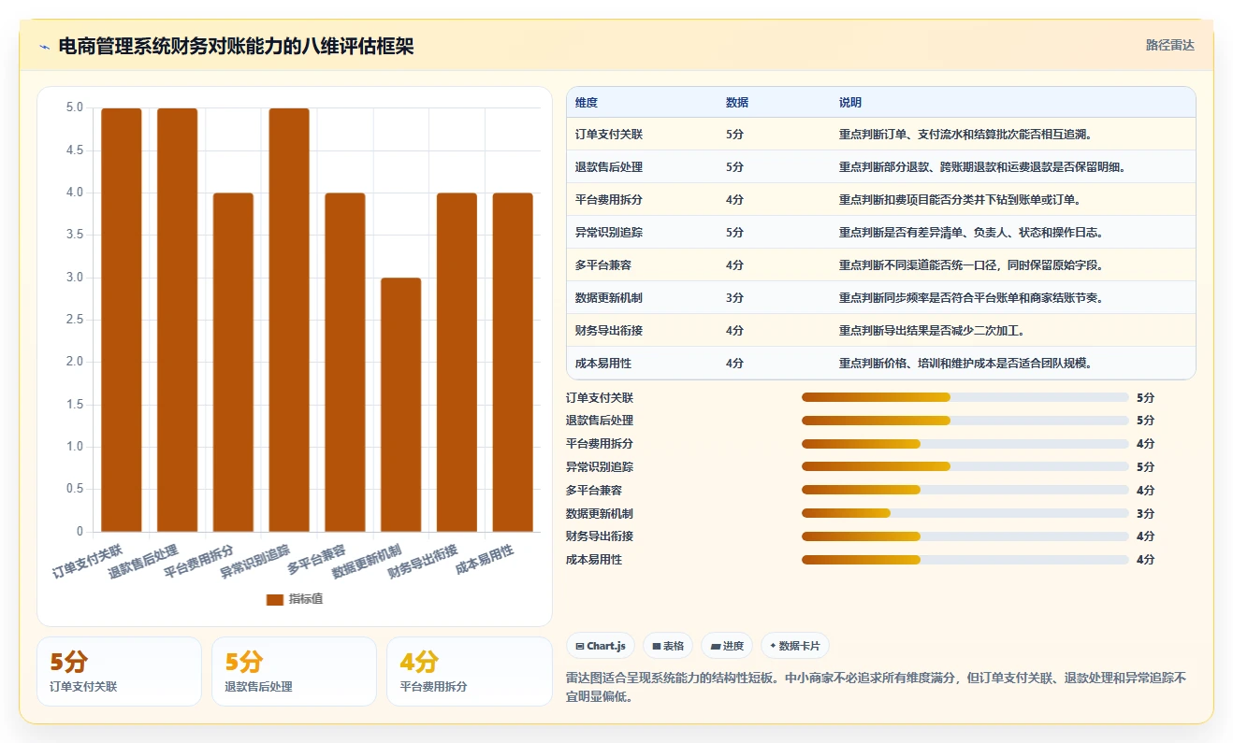Viewport: 1233px width, 743px height.
Task: Click the 数据更新机制 progress bar
Action: click(965, 513)
